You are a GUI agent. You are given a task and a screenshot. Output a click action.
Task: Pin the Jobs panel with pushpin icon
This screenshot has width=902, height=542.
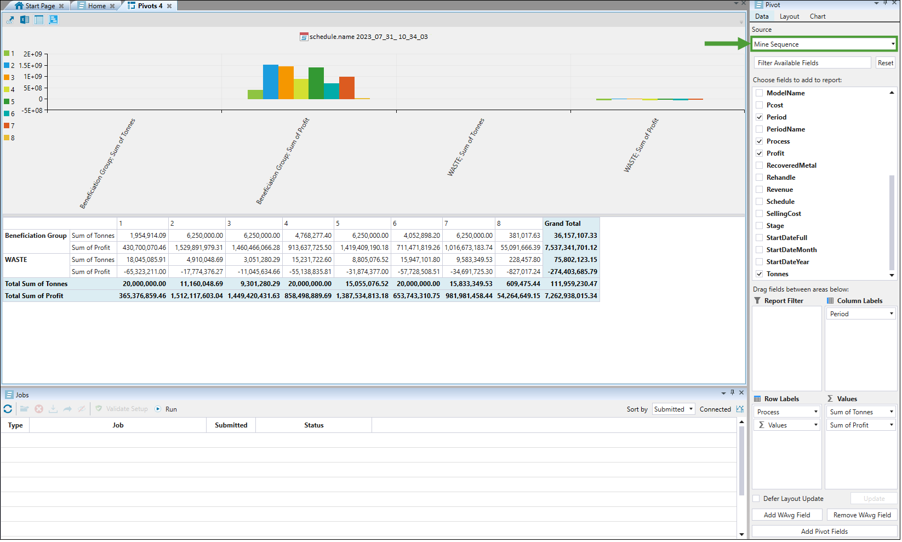733,393
